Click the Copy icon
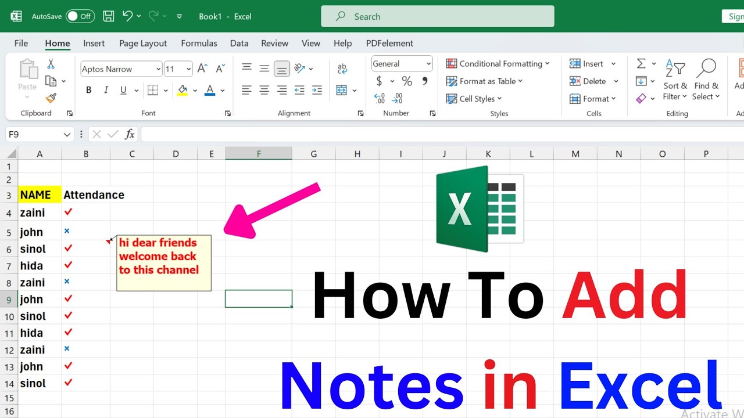 (51, 81)
